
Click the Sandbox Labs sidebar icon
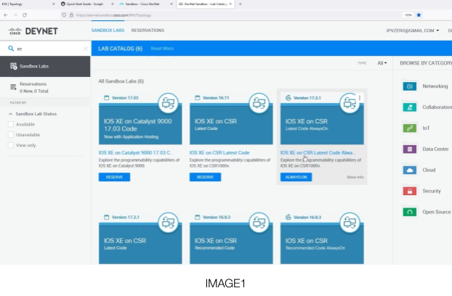pyautogui.click(x=14, y=66)
